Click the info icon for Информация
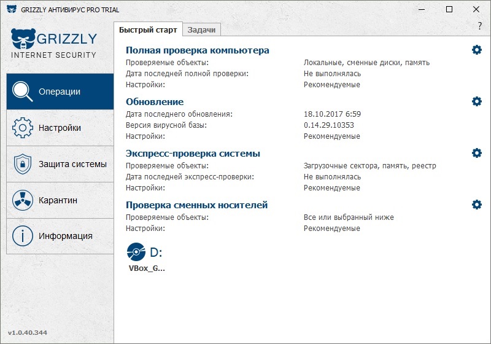Screen dimensions: 491x344 22,236
